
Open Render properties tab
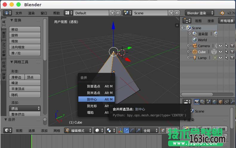[197, 102]
